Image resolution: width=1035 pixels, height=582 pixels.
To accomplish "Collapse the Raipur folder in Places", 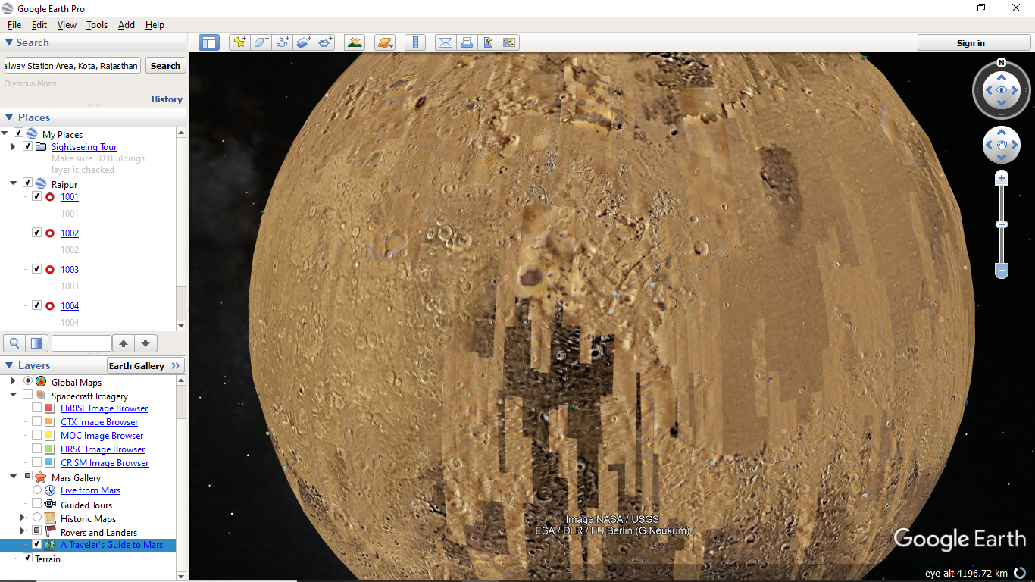I will point(14,183).
